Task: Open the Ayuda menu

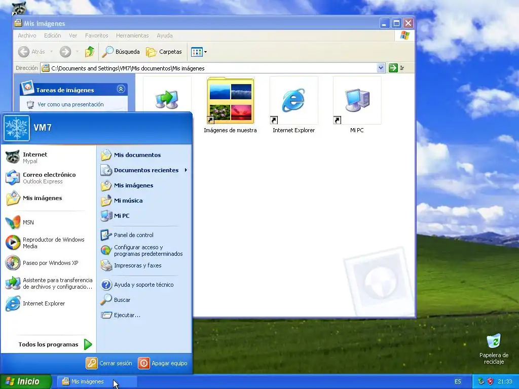Action: pyautogui.click(x=165, y=35)
